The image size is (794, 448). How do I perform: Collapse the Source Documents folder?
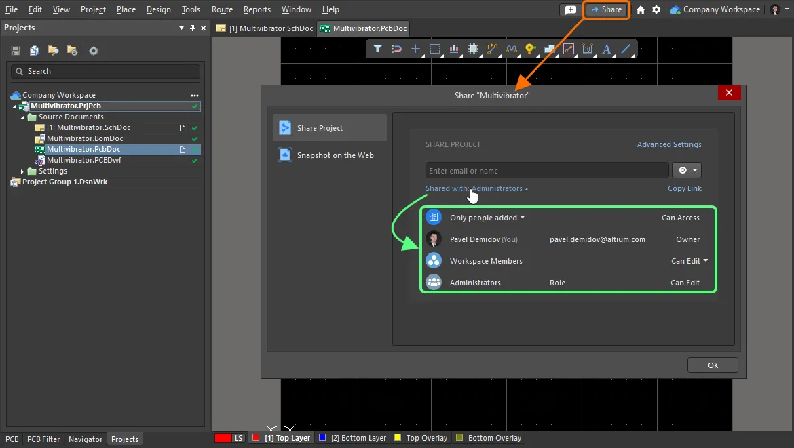pyautogui.click(x=22, y=117)
